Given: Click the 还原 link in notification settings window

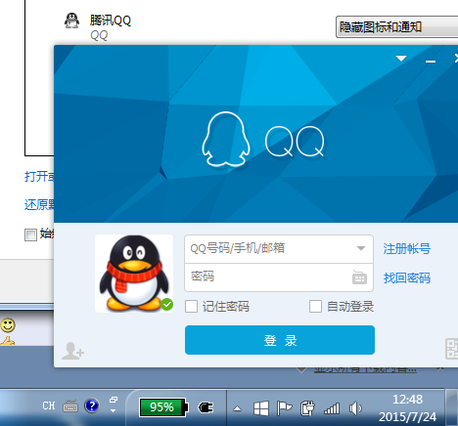Looking at the screenshot, I should [x=39, y=205].
